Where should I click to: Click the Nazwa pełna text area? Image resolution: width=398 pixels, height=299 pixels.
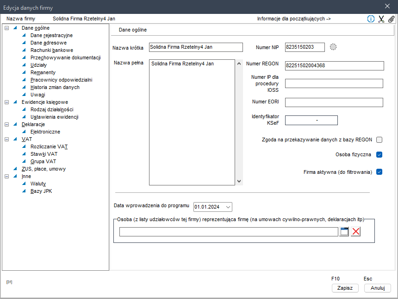tap(192, 122)
